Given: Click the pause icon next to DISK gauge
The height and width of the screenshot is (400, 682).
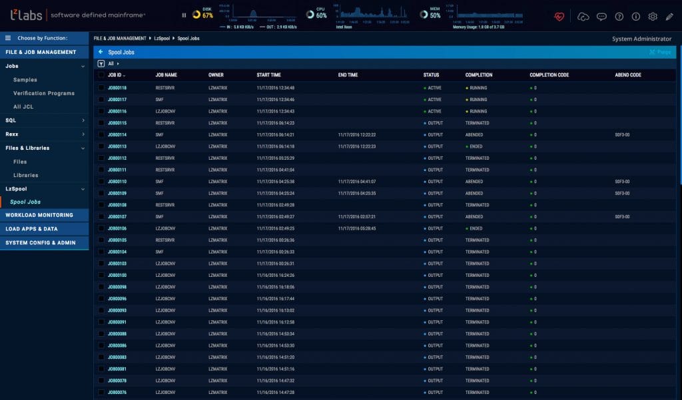Looking at the screenshot, I should click(x=183, y=13).
